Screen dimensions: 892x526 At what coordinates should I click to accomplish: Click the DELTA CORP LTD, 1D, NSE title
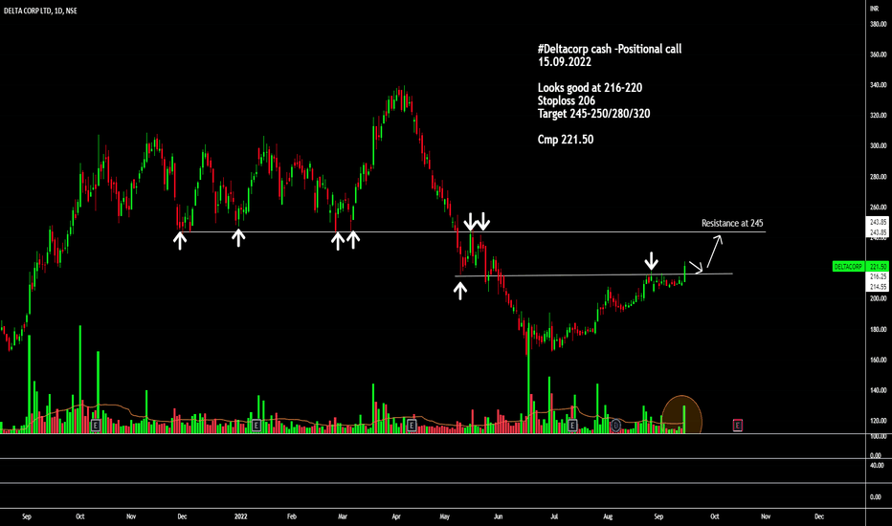point(40,11)
